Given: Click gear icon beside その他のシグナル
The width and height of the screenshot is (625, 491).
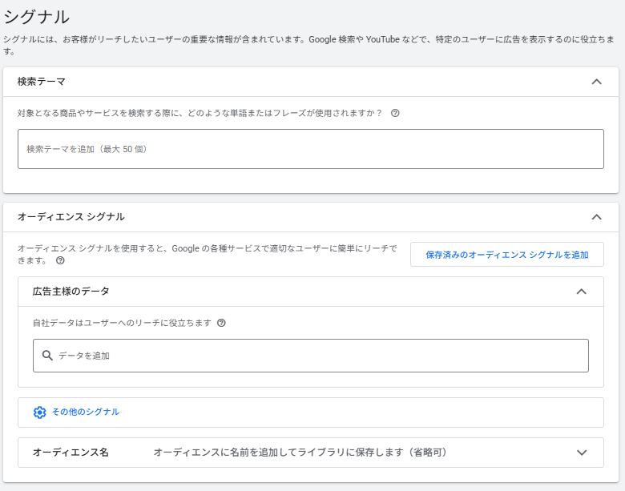Looking at the screenshot, I should [x=40, y=413].
